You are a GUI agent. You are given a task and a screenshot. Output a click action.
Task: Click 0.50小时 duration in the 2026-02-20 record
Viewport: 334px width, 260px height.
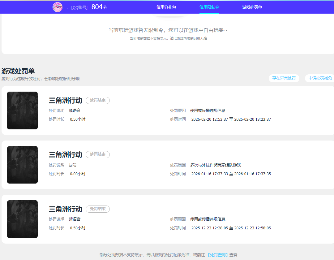click(78, 119)
